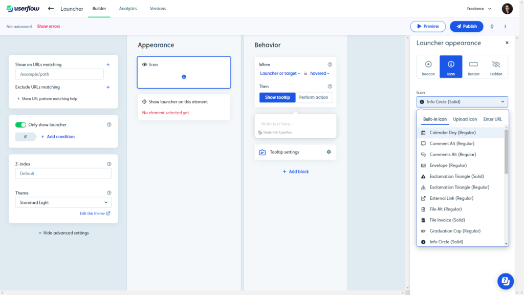524x295 pixels.
Task: Click the lightbulb icon in the top bar
Action: coord(492,26)
